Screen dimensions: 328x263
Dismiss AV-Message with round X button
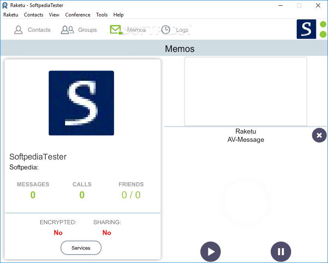(x=319, y=135)
